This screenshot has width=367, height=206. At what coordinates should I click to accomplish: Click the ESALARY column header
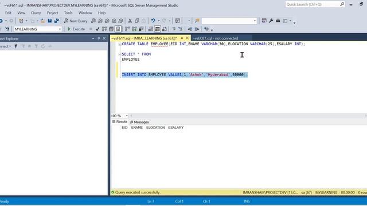point(176,128)
